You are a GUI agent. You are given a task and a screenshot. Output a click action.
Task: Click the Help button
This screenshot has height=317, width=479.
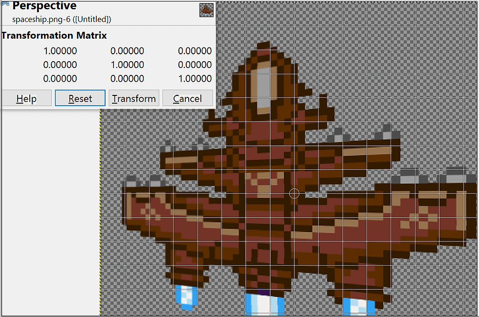coord(26,98)
